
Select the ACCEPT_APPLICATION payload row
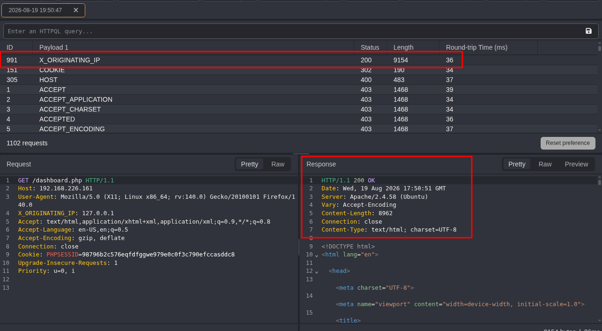coord(298,99)
